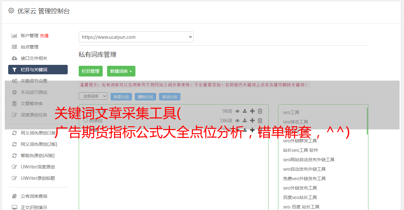Select keyword seo排名工具

[296, 122]
